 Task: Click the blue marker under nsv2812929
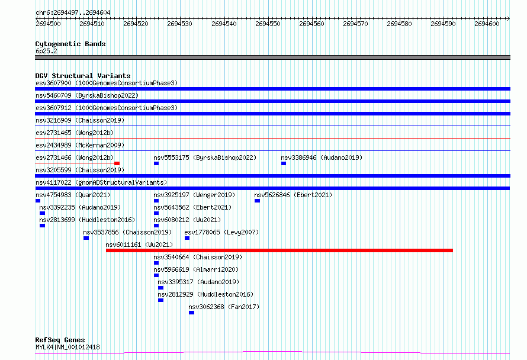tap(160, 300)
